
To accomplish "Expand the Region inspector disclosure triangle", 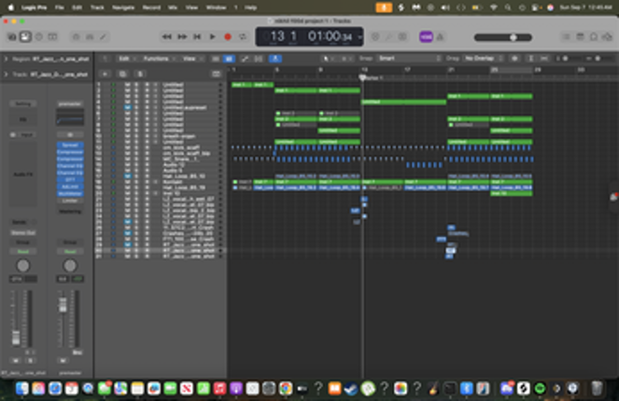I will [5, 58].
